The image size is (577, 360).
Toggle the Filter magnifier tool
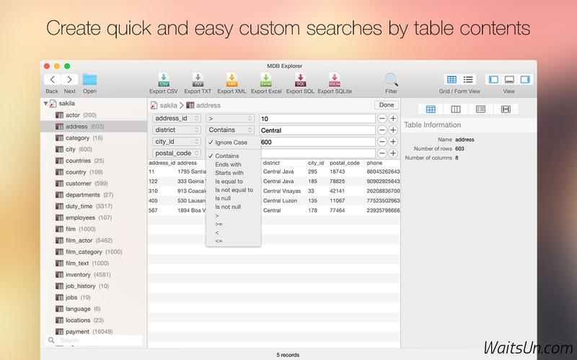391,80
